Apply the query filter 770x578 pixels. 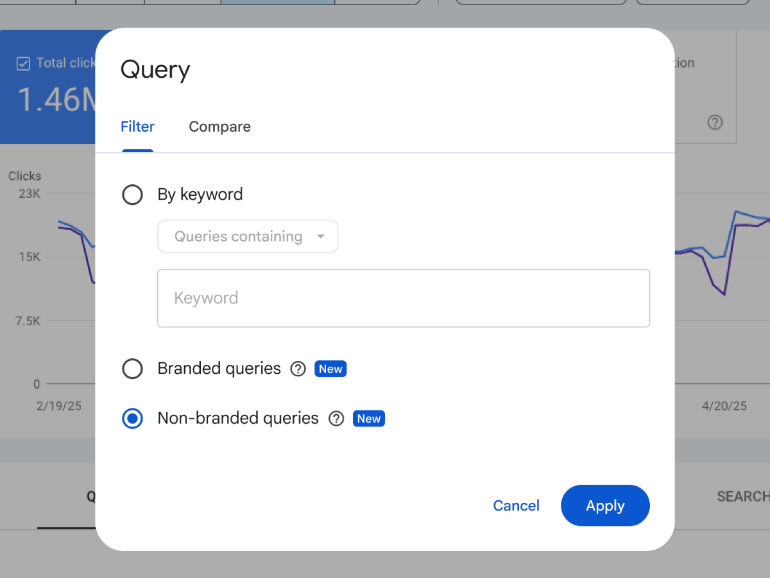[x=604, y=505]
